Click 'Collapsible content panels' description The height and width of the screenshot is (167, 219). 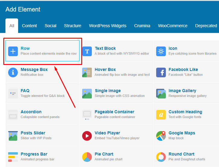click(x=40, y=117)
